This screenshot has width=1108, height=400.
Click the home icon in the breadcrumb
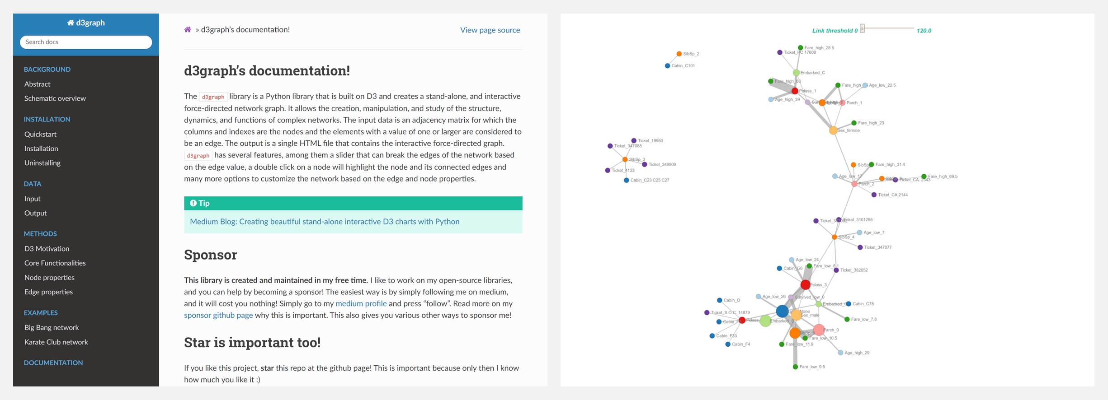tap(188, 30)
